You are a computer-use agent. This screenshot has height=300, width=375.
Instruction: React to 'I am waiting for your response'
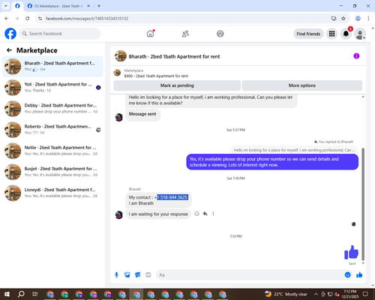pyautogui.click(x=196, y=214)
